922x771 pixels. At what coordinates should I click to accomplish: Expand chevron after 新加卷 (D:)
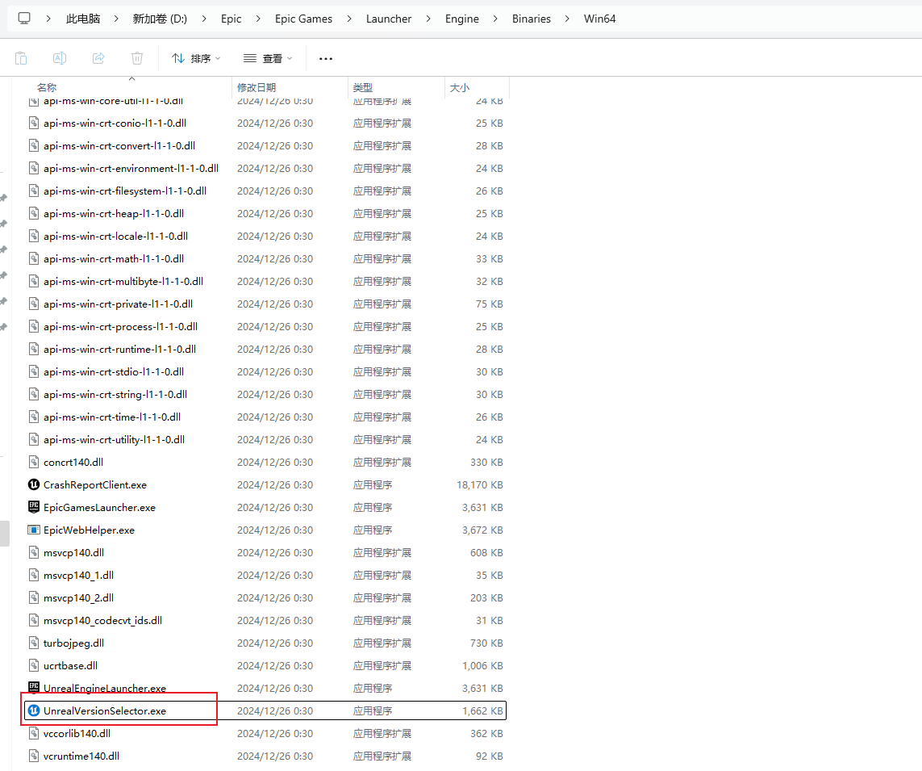tap(204, 19)
